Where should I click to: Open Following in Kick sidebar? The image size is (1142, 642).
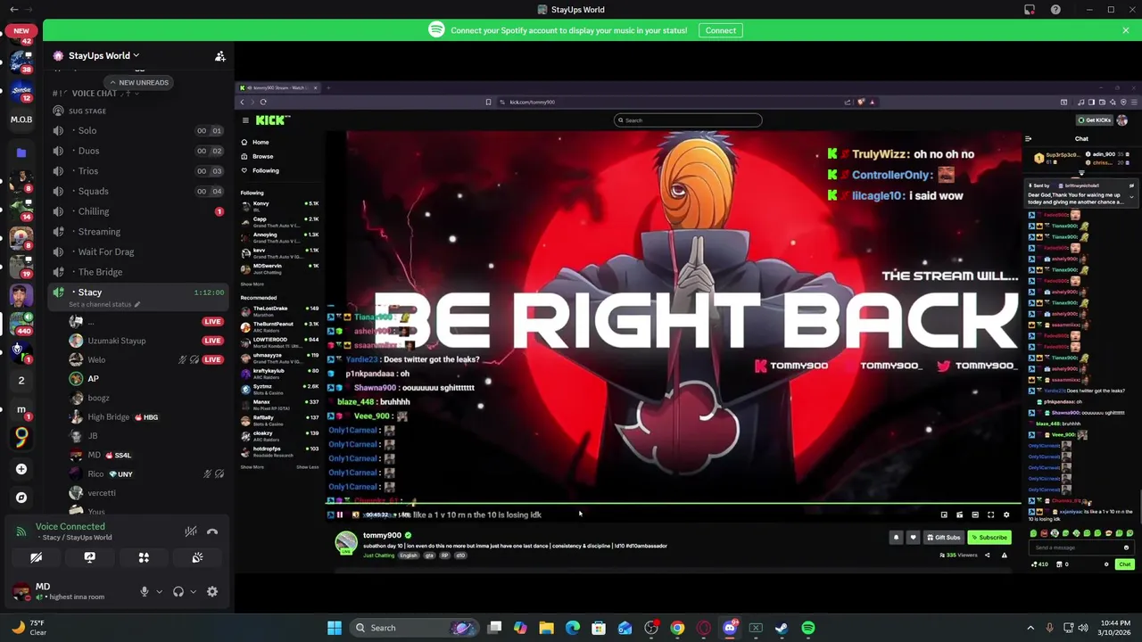(261, 170)
